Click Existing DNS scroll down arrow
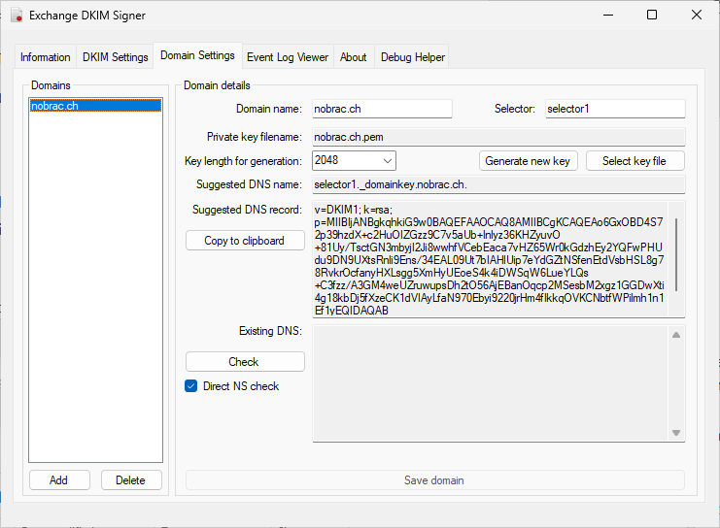720x528 pixels. [676, 433]
